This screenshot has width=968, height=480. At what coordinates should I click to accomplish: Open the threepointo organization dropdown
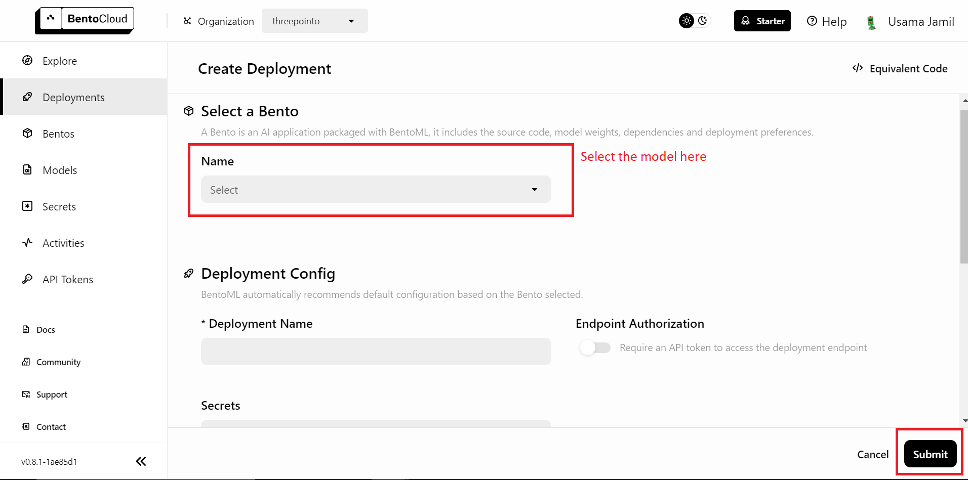(x=314, y=21)
